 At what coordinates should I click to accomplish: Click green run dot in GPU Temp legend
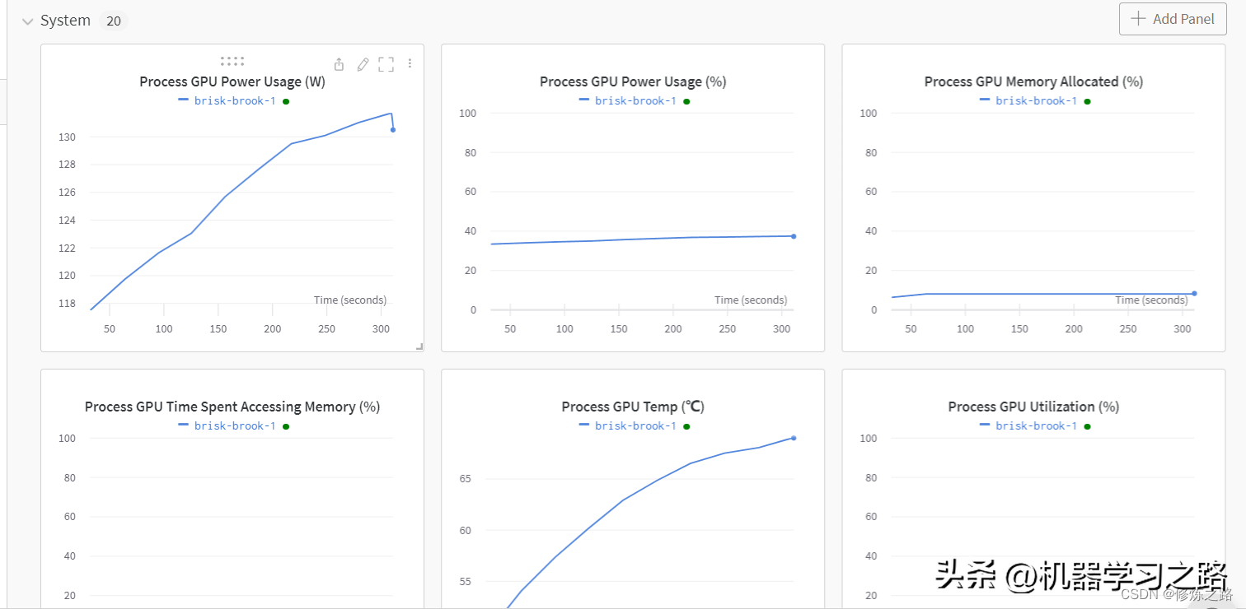pyautogui.click(x=686, y=426)
